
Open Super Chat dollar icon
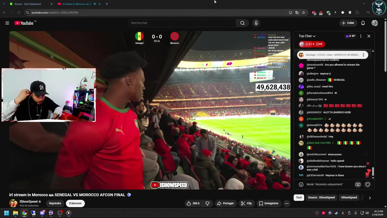click(358, 184)
